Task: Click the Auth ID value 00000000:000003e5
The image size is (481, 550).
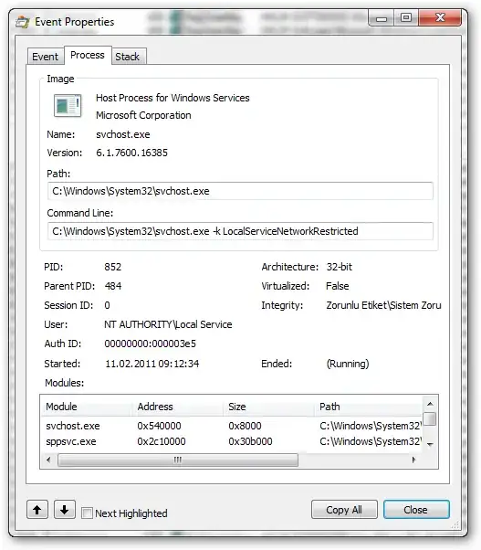Action: tap(151, 344)
